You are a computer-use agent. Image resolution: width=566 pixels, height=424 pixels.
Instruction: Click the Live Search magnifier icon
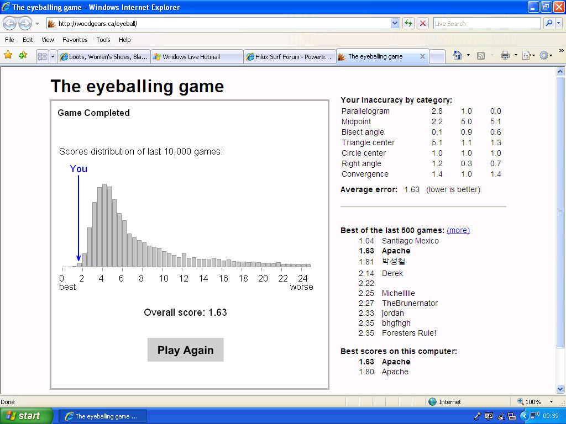(549, 23)
